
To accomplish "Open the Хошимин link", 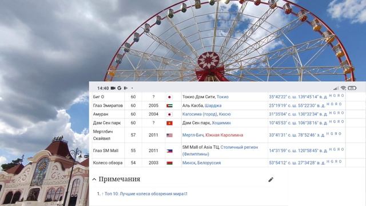I will coord(221,123).
